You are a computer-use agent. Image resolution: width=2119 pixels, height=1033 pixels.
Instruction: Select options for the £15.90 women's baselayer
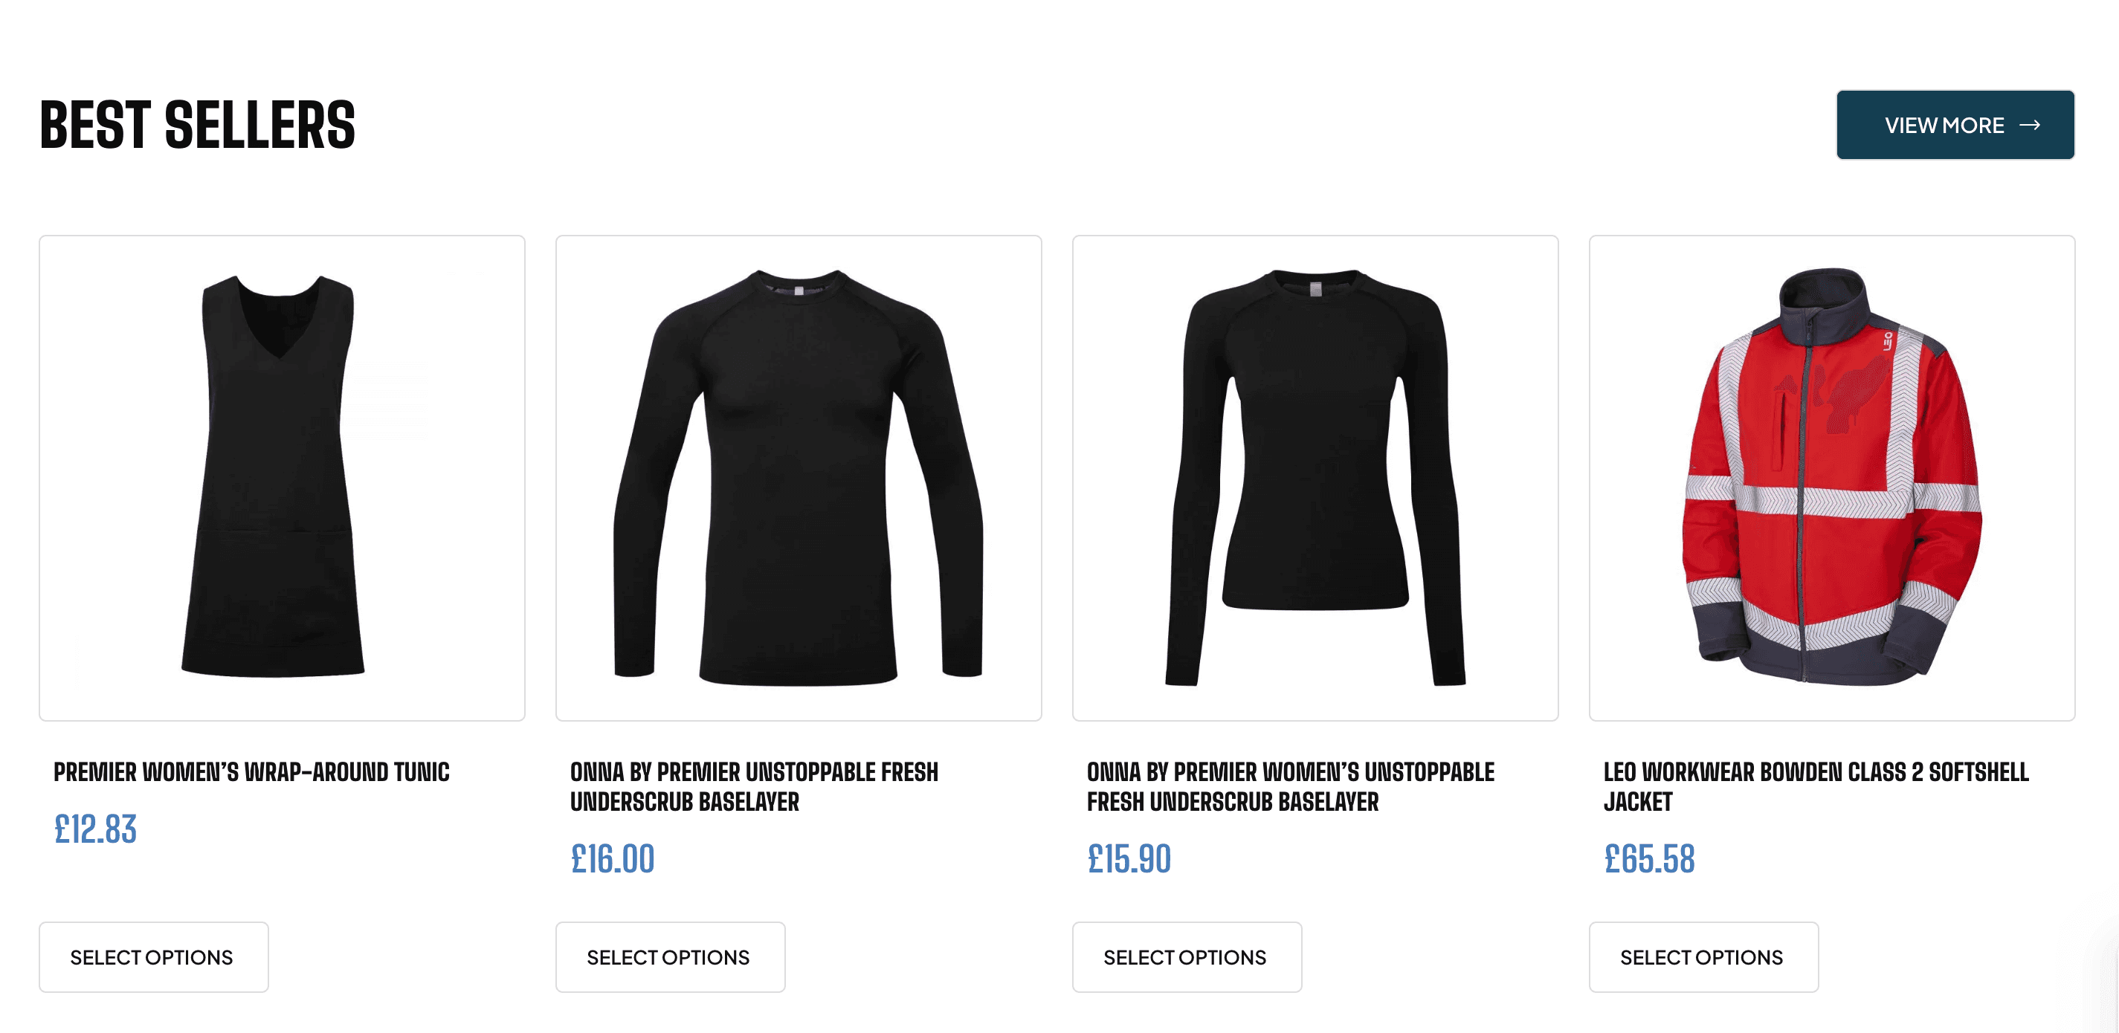click(1187, 956)
